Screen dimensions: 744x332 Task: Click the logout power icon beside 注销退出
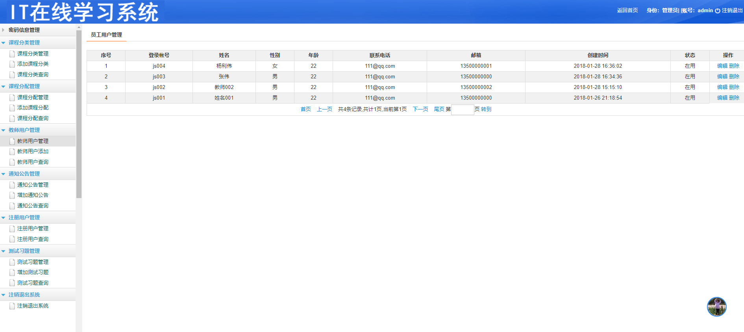coord(718,11)
